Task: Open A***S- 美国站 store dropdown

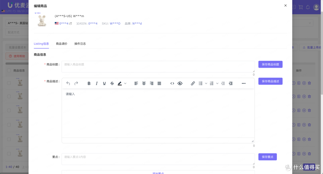Action: click(17, 23)
